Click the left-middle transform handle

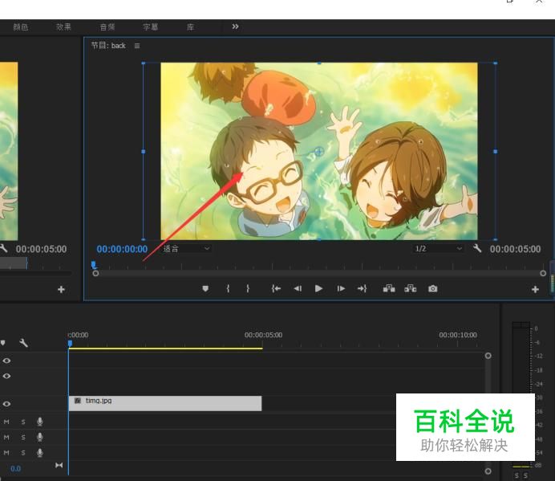tap(144, 151)
